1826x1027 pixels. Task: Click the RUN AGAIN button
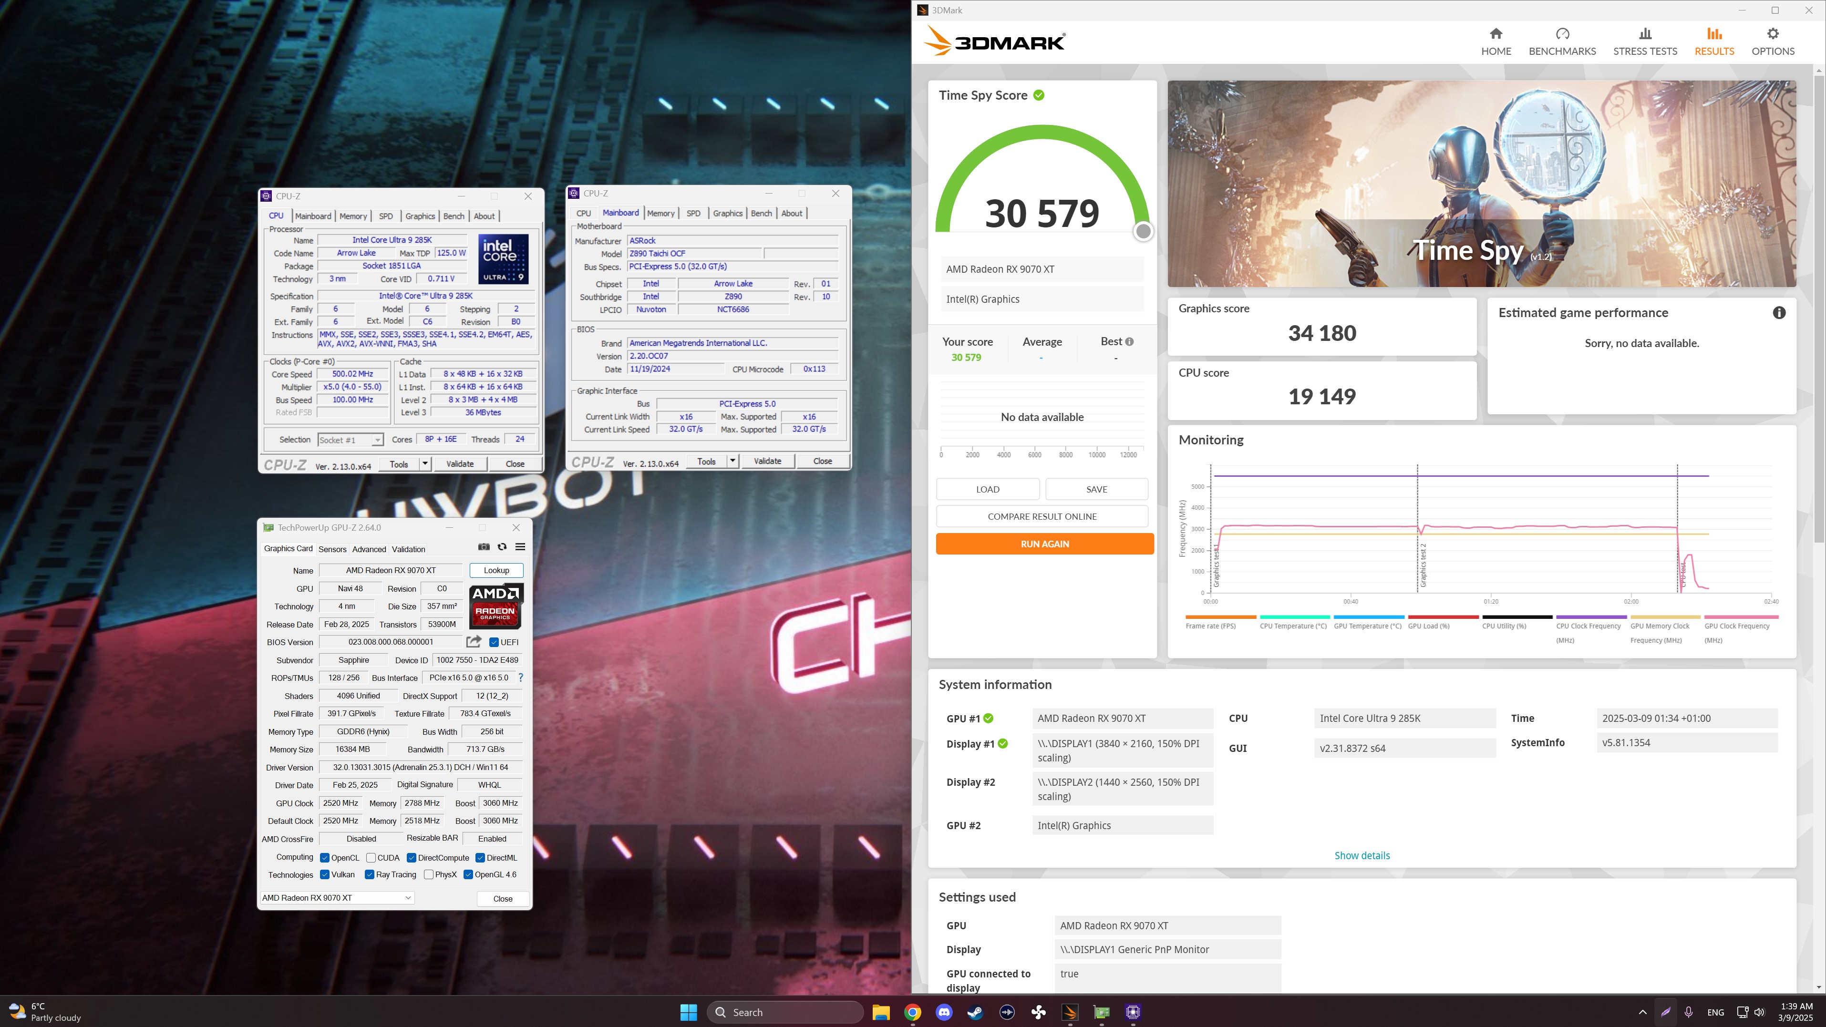pyautogui.click(x=1044, y=544)
